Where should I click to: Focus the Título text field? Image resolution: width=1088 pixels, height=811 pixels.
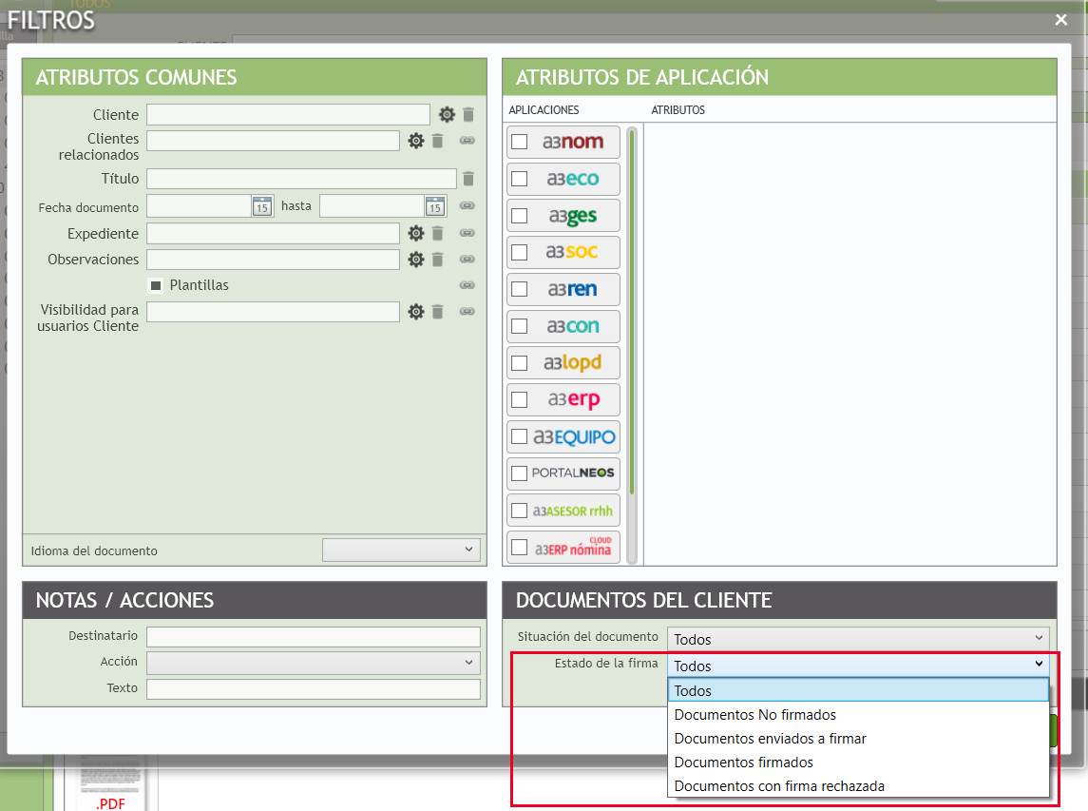click(301, 179)
